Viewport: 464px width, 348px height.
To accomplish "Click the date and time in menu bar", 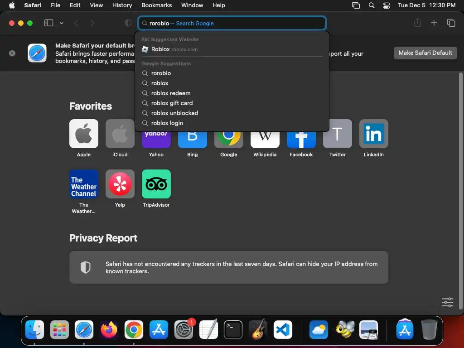I will [426, 5].
